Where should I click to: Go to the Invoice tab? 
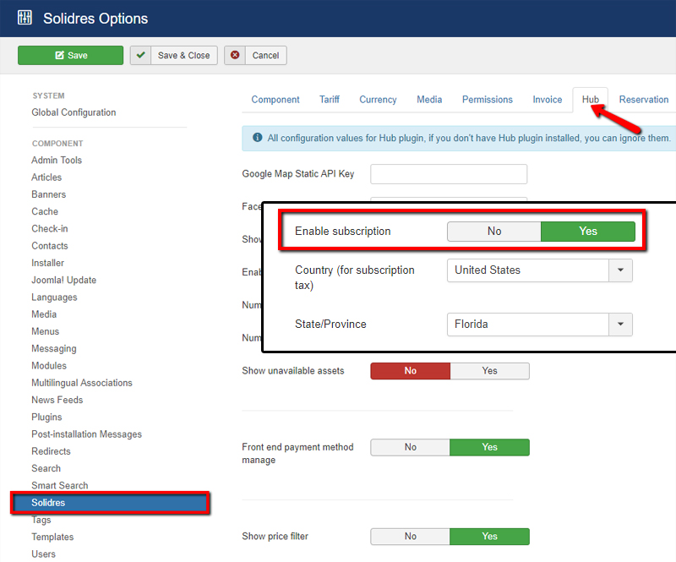(x=548, y=99)
